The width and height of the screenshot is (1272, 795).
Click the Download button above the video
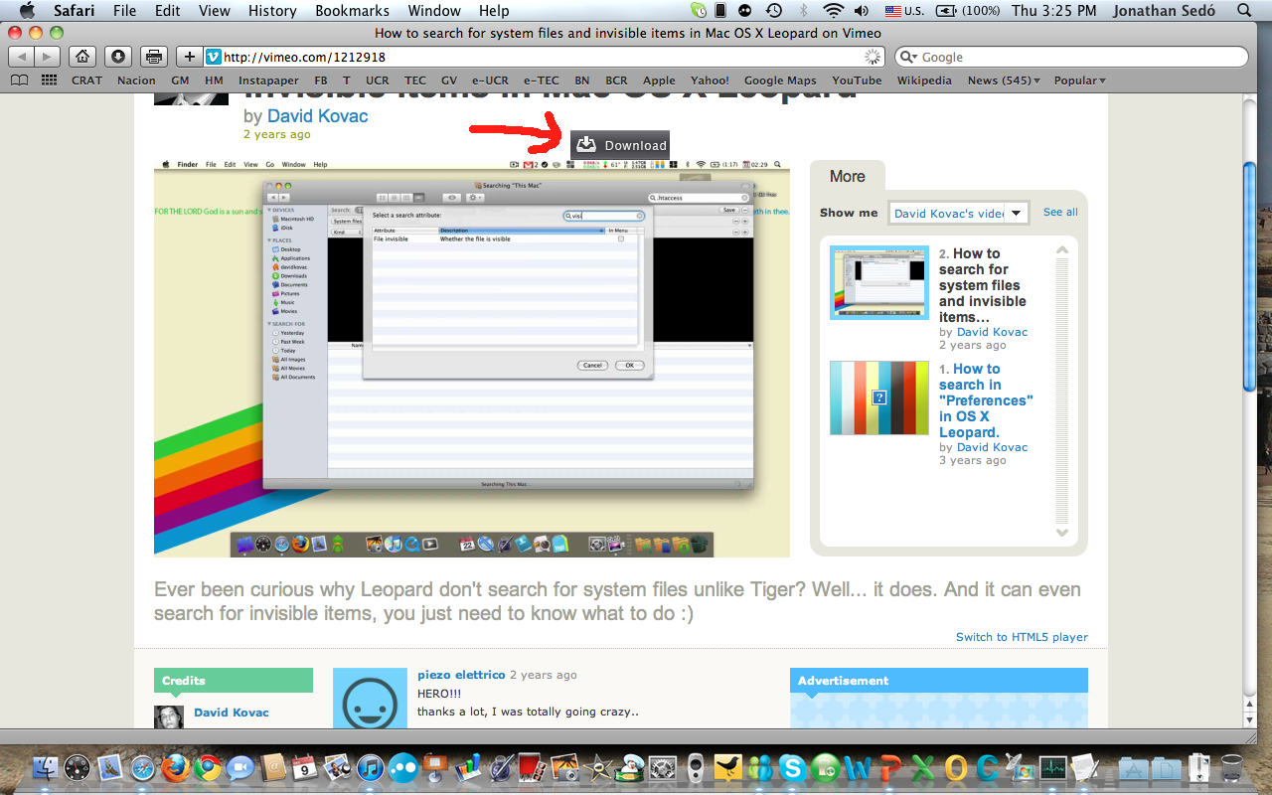(x=620, y=145)
